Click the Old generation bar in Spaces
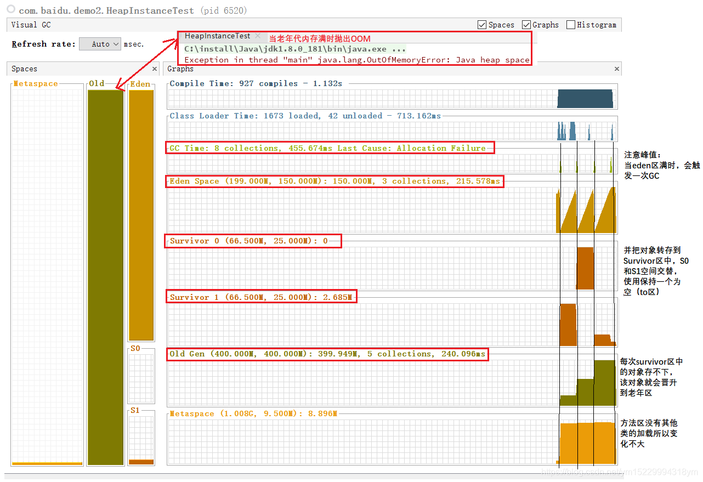 coord(106,277)
